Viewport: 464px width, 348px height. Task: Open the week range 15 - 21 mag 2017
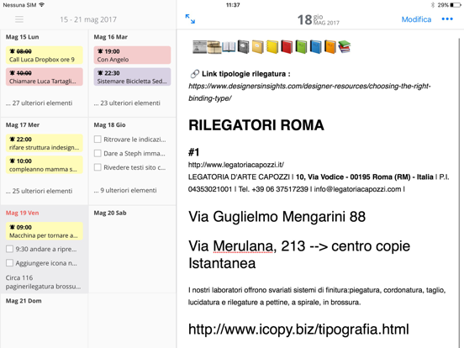pos(88,19)
